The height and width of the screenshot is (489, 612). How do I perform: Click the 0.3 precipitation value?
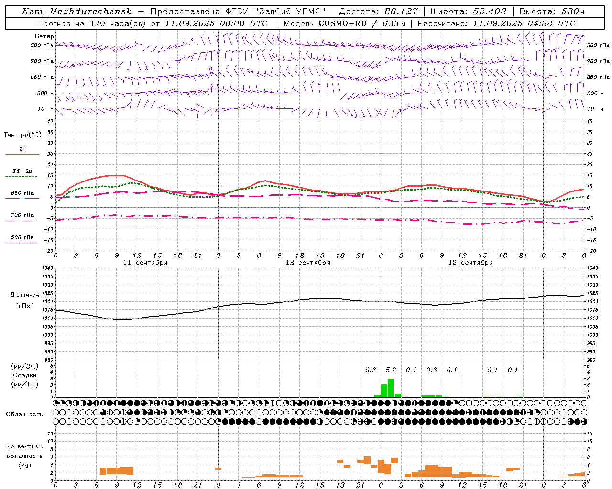tap(371, 370)
